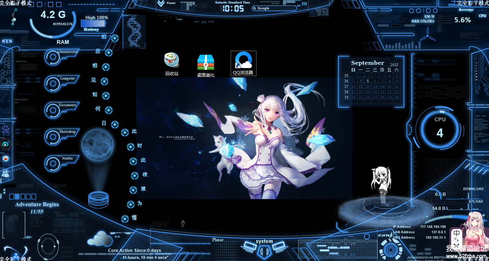Click the ring beside 相 at top
The height and width of the screenshot is (261, 489).
(x=115, y=38)
